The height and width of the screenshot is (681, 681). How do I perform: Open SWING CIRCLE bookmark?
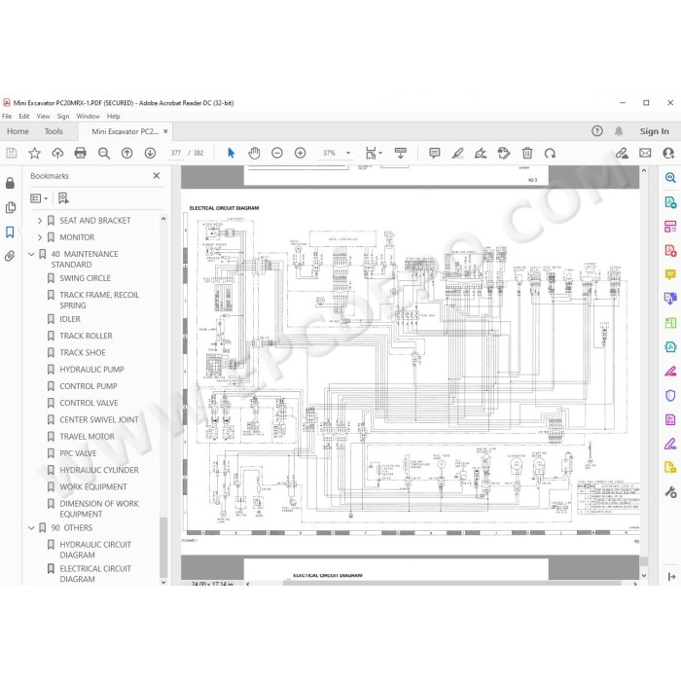[x=86, y=278]
